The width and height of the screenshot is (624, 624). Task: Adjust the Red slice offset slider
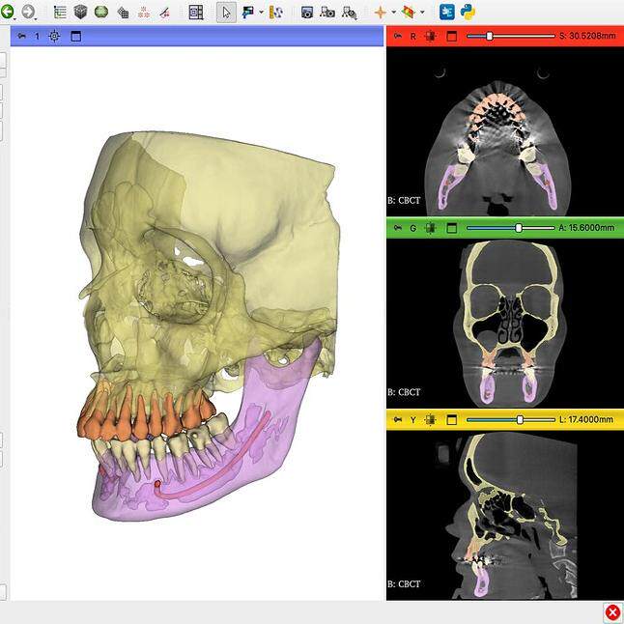(511, 36)
